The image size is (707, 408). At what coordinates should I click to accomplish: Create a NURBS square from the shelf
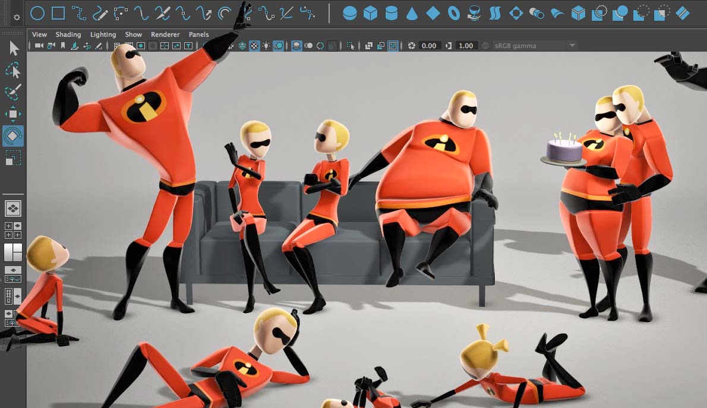click(58, 13)
